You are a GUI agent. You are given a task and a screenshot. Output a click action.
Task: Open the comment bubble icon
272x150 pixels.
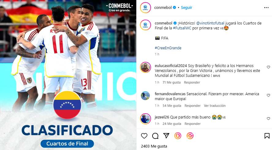(x=155, y=136)
